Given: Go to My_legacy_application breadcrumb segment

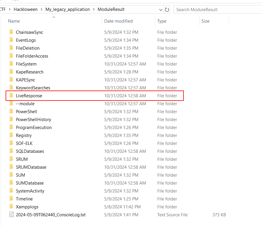Looking at the screenshot, I should pyautogui.click(x=67, y=9).
